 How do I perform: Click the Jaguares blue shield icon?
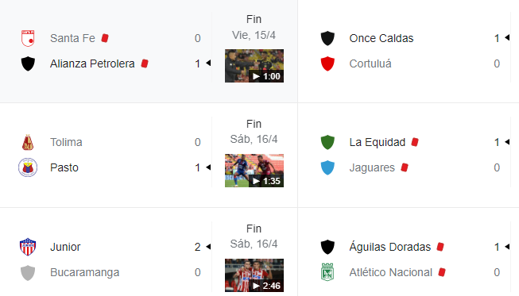327,167
